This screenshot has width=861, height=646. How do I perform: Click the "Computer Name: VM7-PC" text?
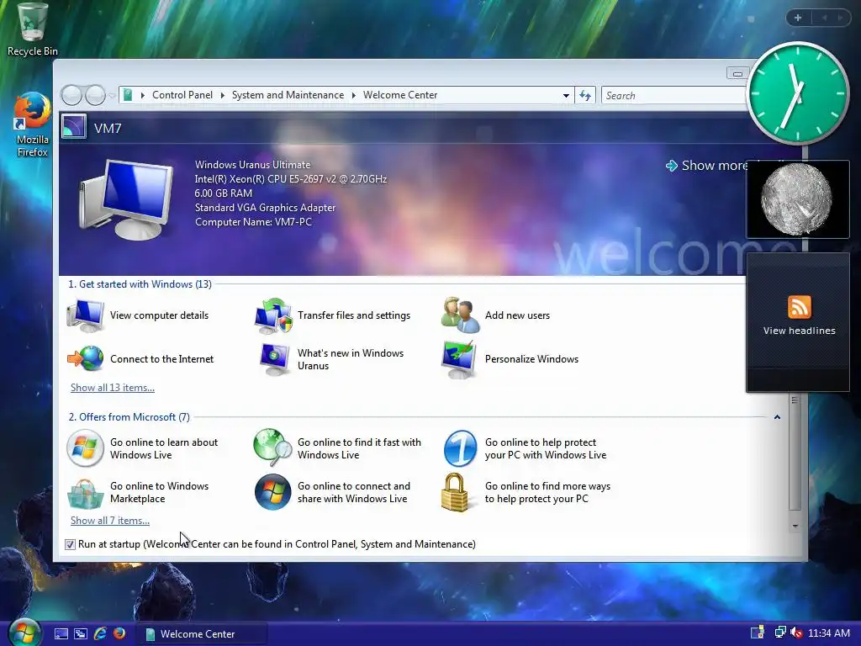click(253, 222)
